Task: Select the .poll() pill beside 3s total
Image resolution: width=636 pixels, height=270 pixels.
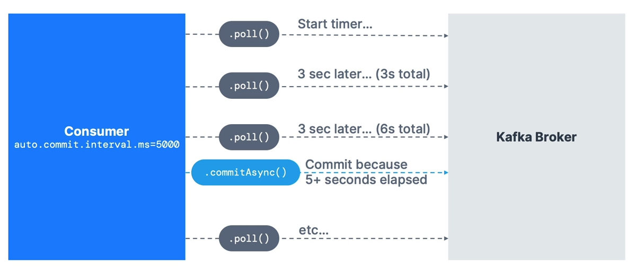Action: point(249,86)
